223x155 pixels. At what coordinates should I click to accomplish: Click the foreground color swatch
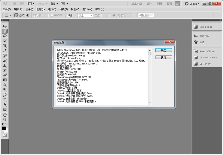[4, 128]
